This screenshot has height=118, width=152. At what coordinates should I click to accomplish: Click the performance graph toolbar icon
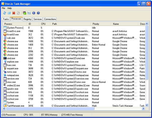click(29, 13)
